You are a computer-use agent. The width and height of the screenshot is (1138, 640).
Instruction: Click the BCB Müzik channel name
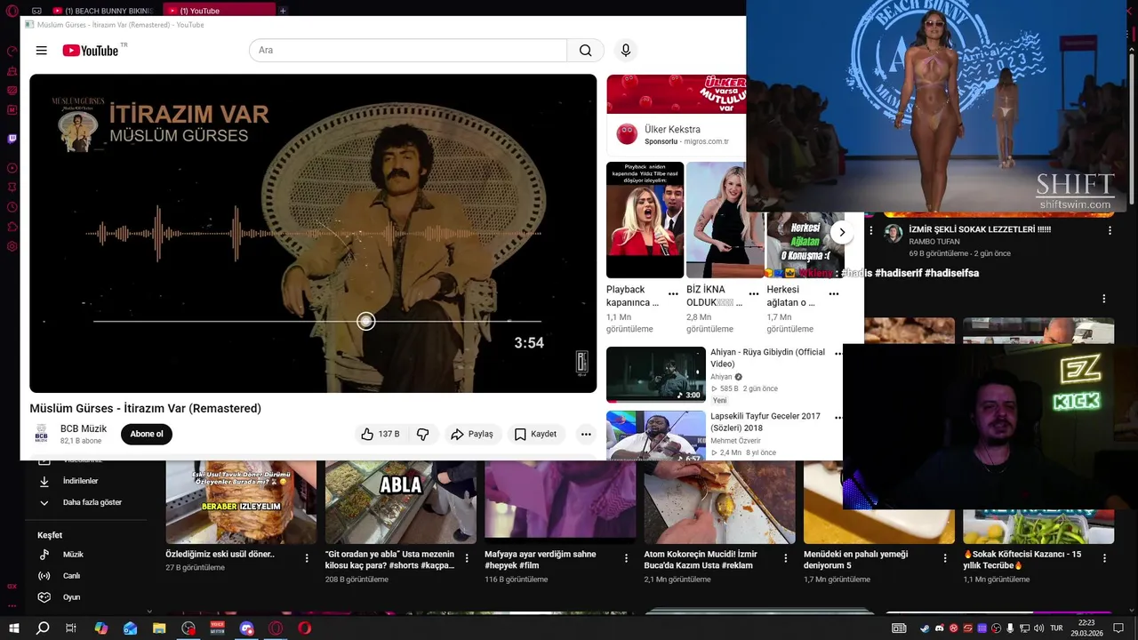[x=84, y=428]
